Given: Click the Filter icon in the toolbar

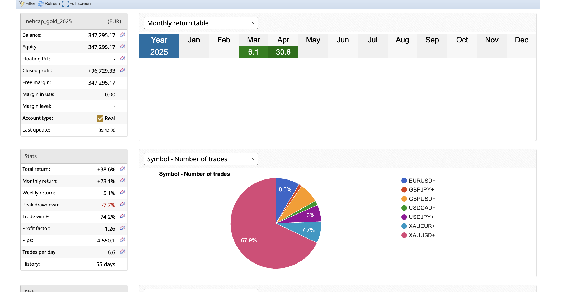Looking at the screenshot, I should (x=22, y=3).
